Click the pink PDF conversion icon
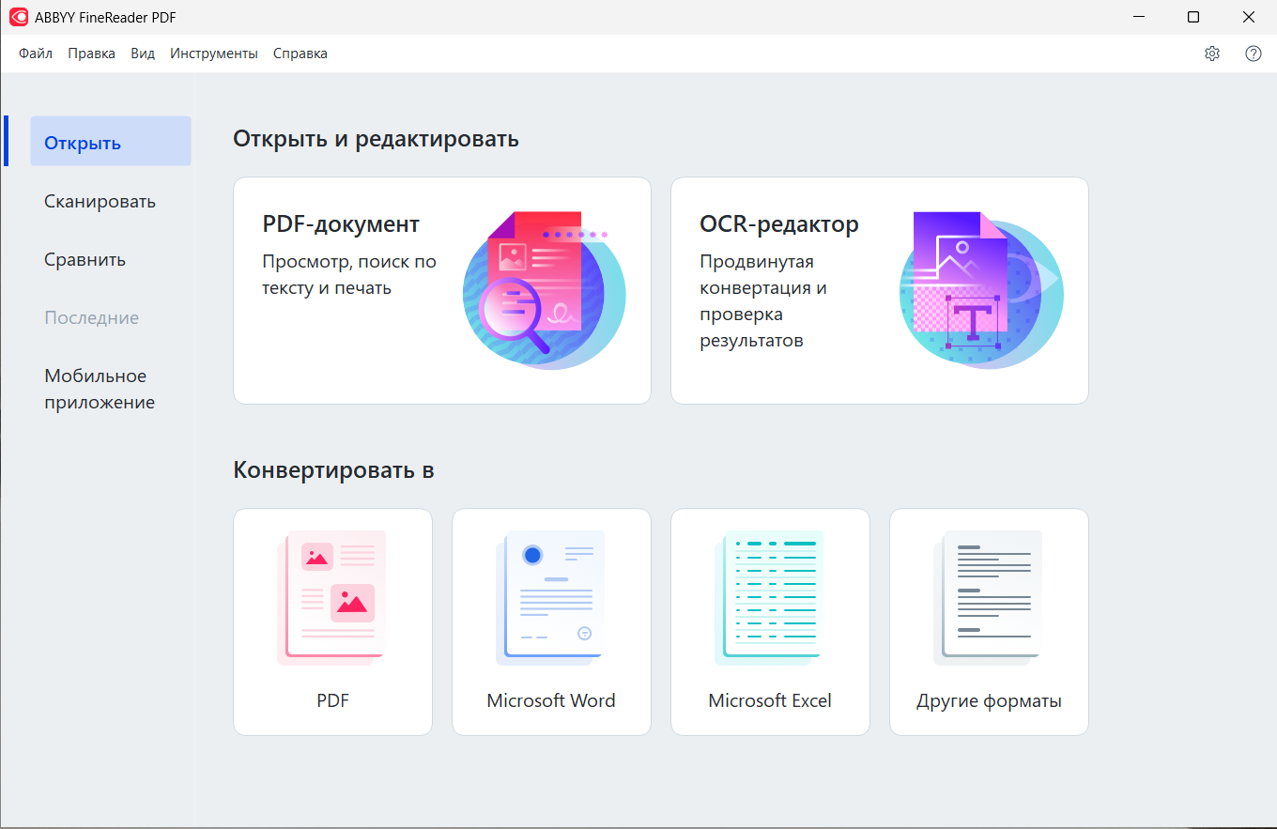Screen dimensions: 1277x829 pyautogui.click(x=332, y=597)
